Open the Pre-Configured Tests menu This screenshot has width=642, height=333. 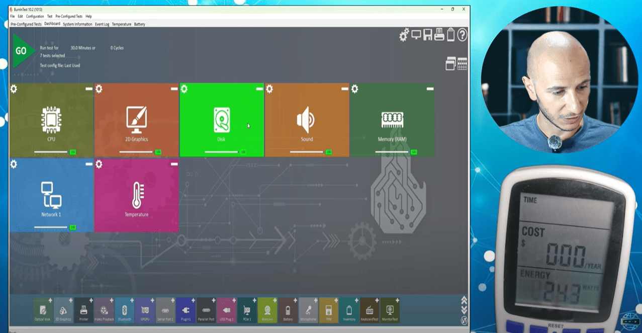(x=68, y=17)
